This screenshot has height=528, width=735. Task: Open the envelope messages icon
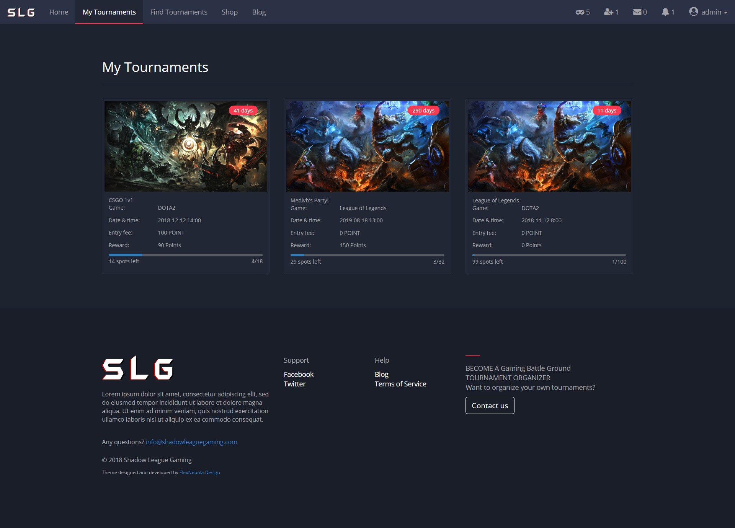pyautogui.click(x=637, y=12)
